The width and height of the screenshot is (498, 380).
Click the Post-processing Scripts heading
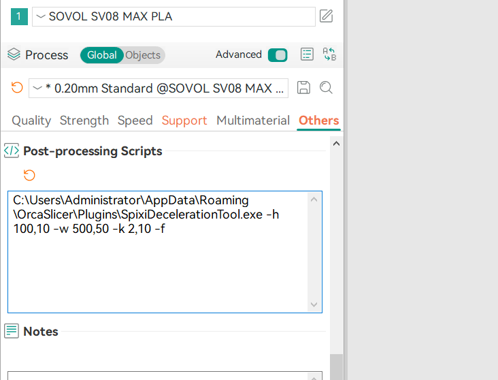tap(93, 151)
